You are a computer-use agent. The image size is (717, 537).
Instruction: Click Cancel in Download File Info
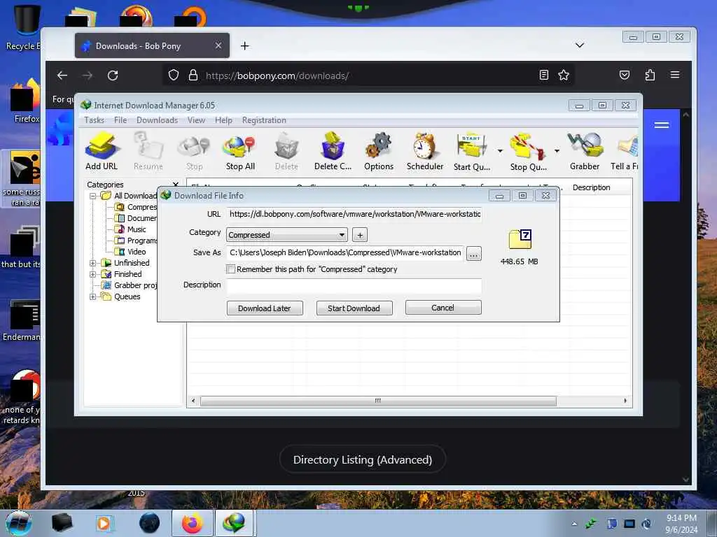443,308
